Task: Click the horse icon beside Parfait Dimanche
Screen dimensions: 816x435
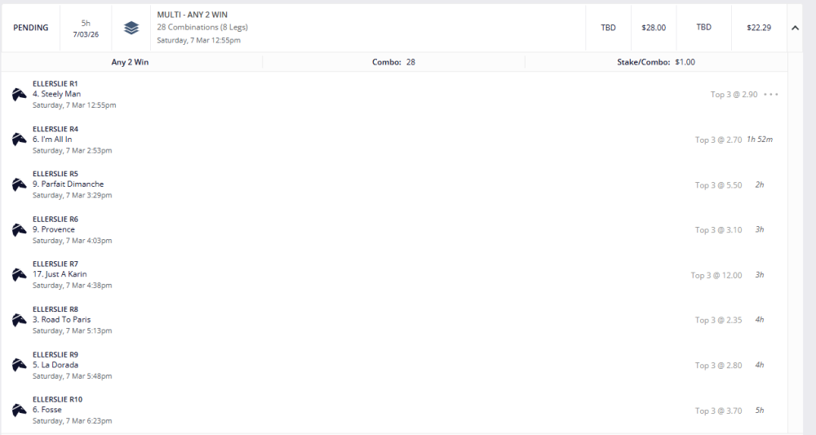Action: (20, 184)
